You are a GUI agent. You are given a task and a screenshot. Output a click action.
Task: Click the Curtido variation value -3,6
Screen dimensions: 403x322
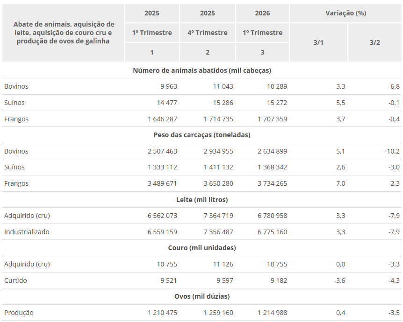(339, 280)
